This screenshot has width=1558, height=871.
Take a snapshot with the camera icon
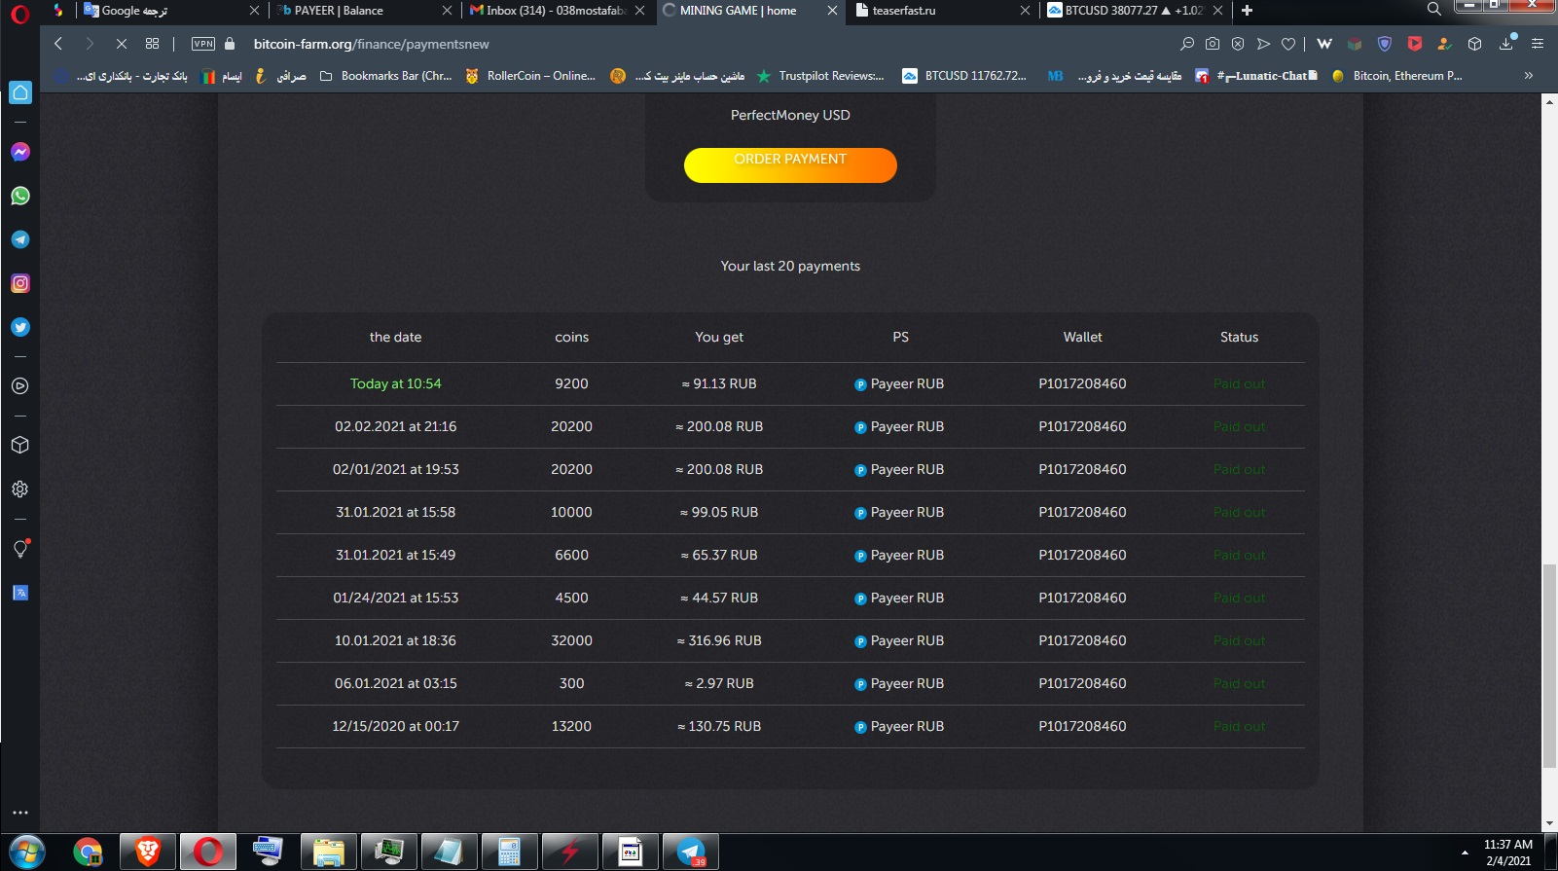[1212, 44]
